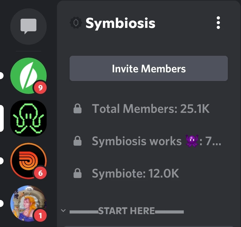Select the Symbiote: 12.0K channel
241x227 pixels.
pos(149,173)
